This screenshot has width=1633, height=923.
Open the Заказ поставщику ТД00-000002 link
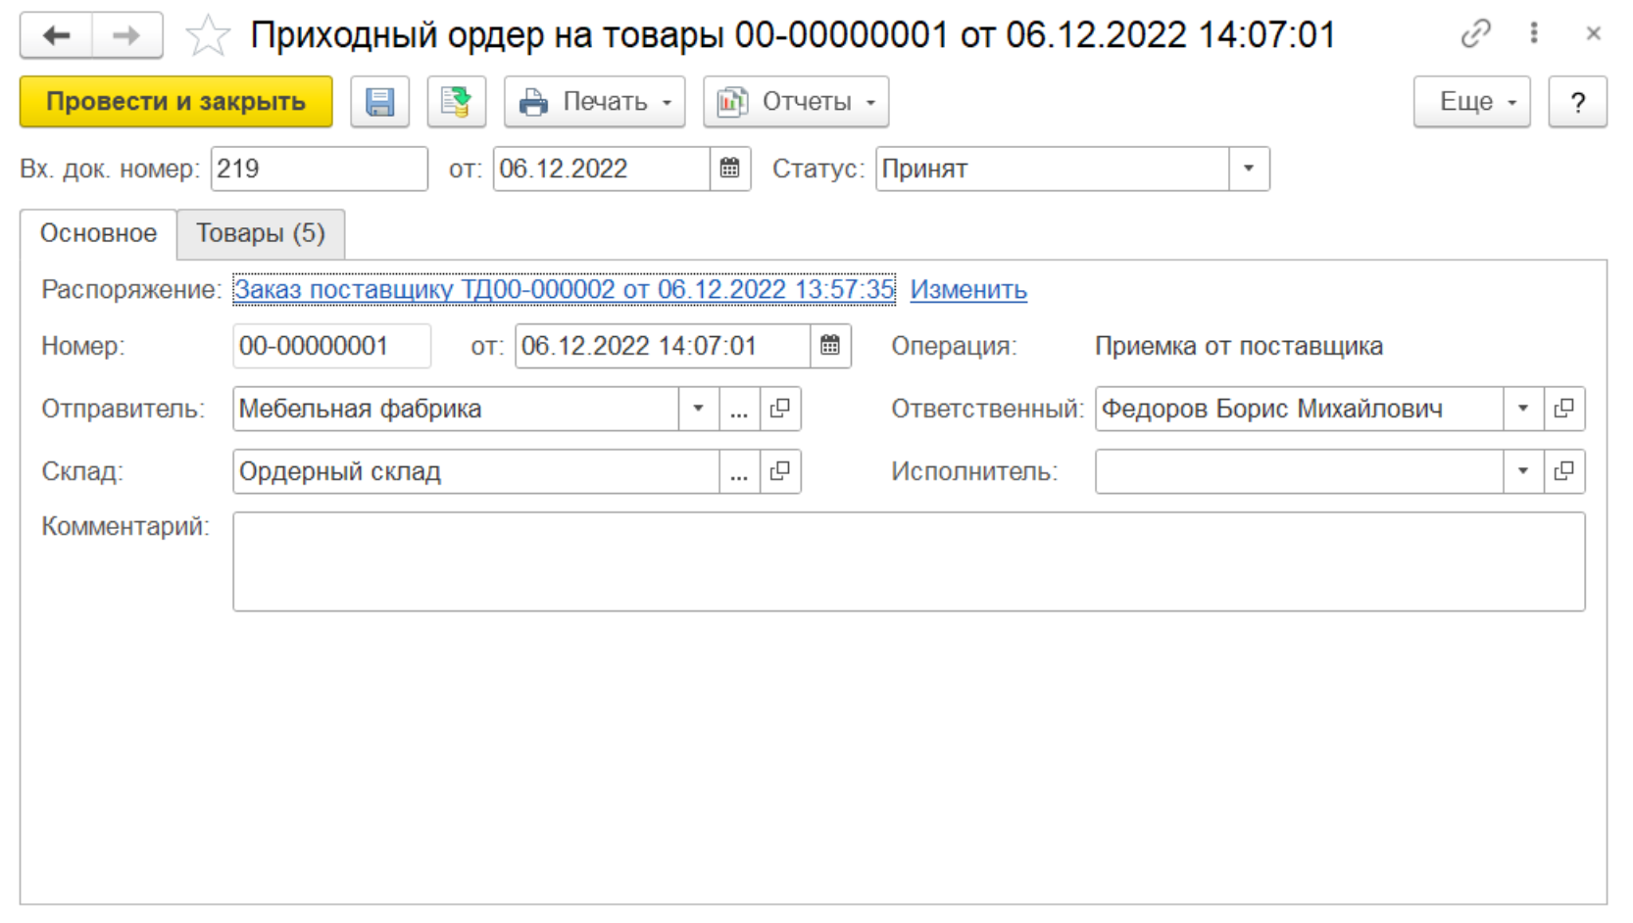[564, 290]
